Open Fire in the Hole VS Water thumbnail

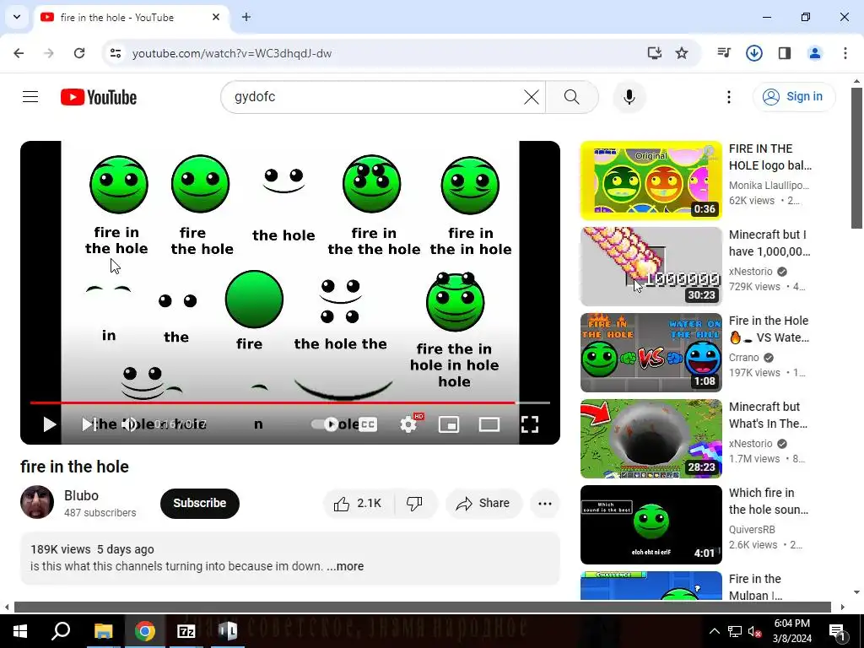[x=651, y=353]
